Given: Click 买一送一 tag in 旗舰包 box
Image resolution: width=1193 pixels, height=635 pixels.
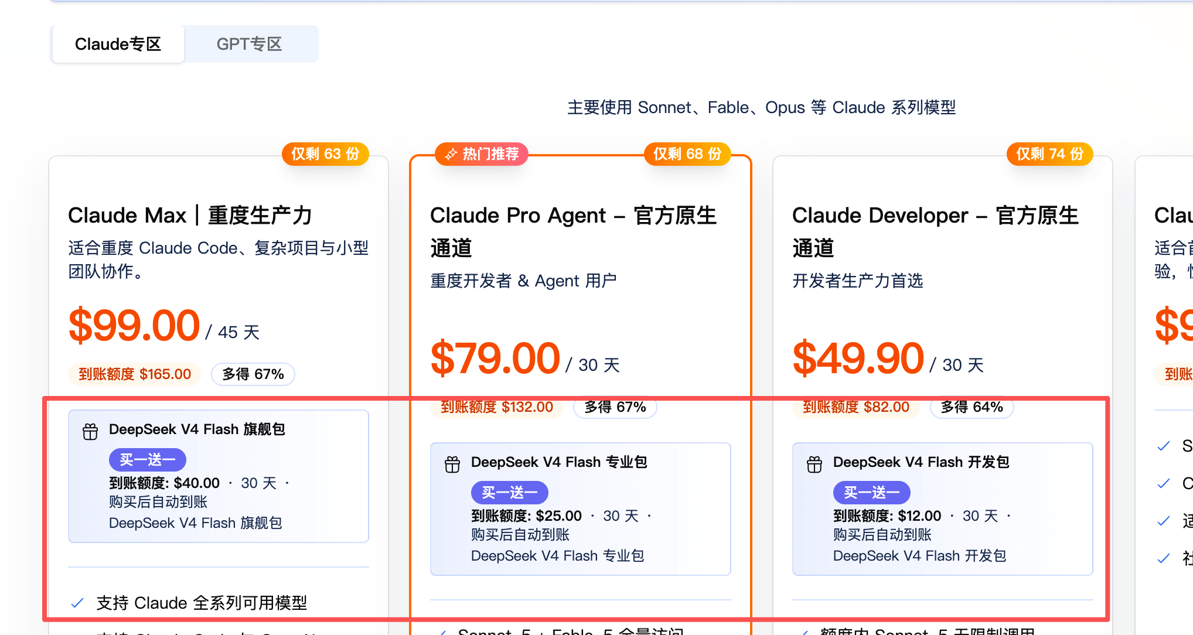Looking at the screenshot, I should (148, 460).
